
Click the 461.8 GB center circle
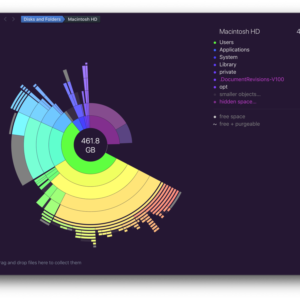tap(90, 145)
